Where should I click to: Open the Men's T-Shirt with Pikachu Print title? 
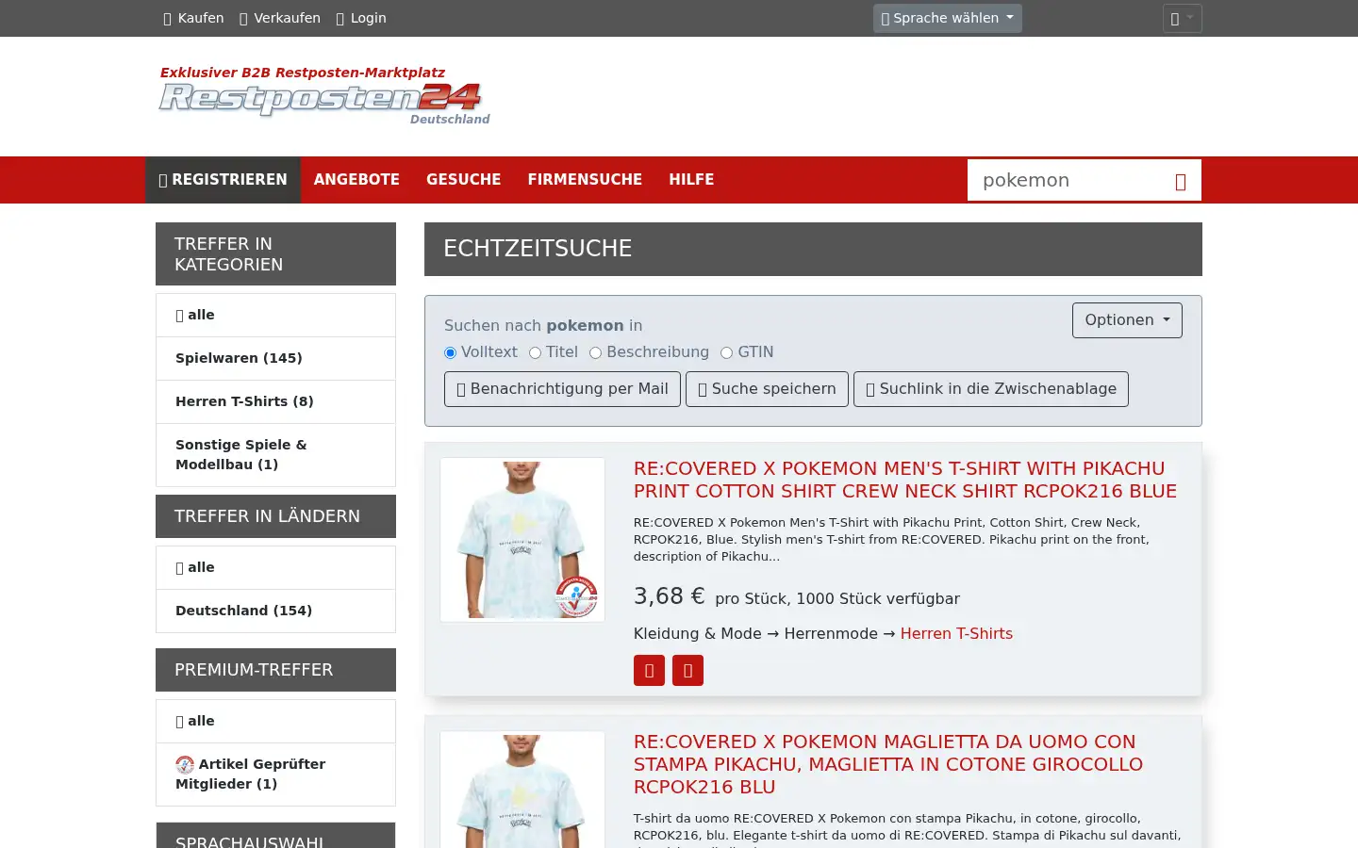(905, 480)
